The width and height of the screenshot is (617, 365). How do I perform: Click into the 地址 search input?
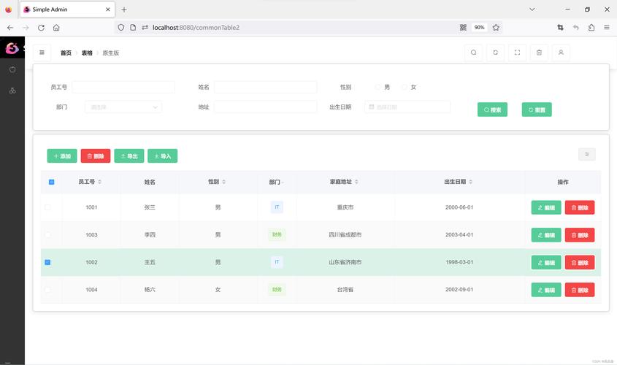[266, 107]
